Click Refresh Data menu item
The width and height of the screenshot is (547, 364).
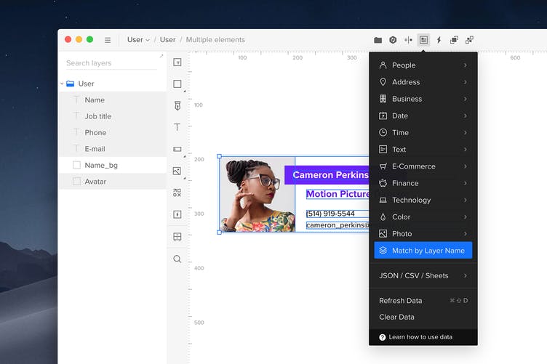[423, 301]
